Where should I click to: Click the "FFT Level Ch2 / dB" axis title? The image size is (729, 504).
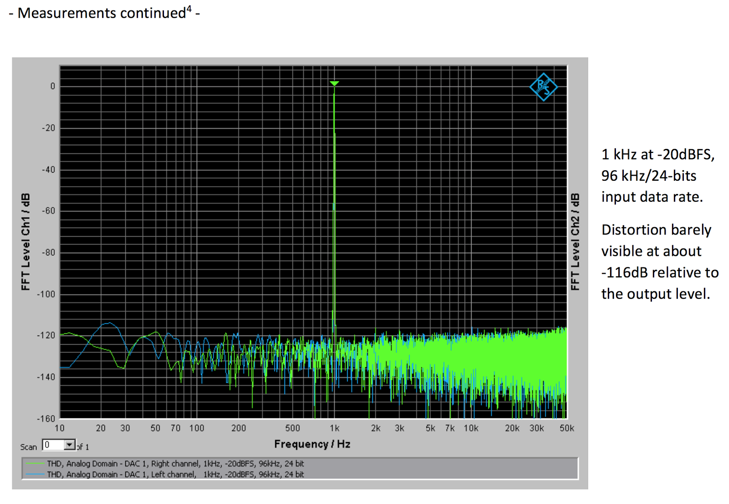point(575,242)
